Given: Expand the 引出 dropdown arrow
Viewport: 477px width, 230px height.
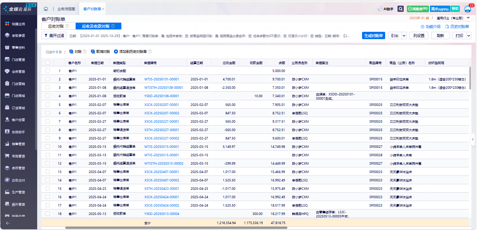Looking at the screenshot, I should 404,36.
